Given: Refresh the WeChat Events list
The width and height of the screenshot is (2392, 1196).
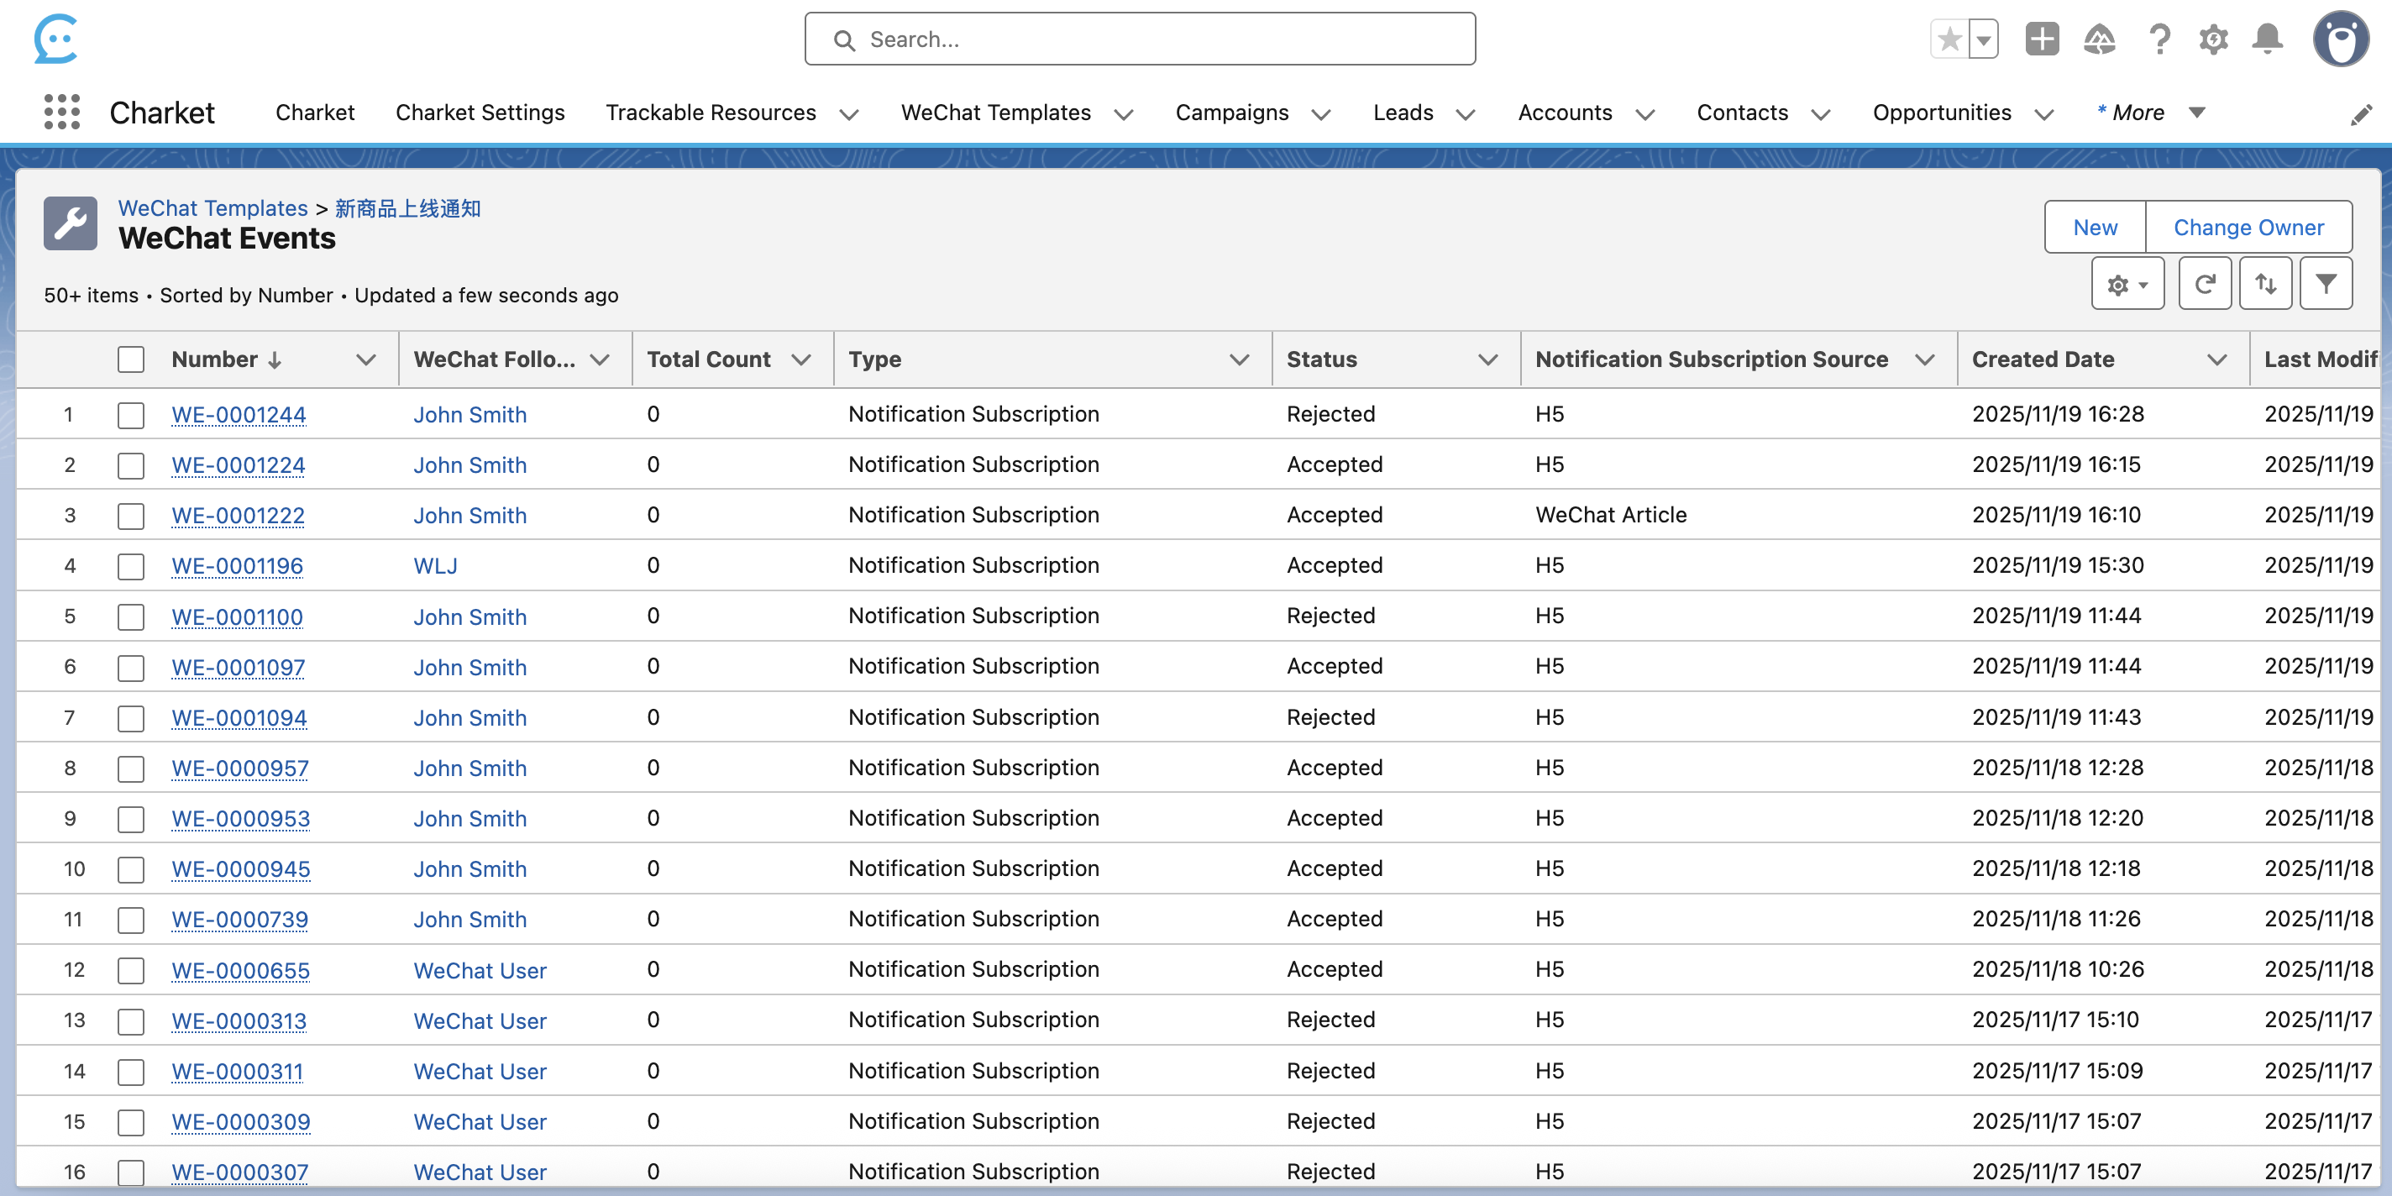Looking at the screenshot, I should tap(2205, 284).
